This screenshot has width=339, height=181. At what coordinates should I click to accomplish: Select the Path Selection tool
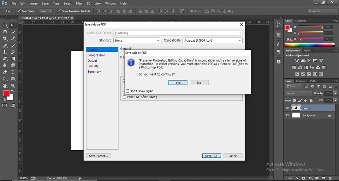coord(5,79)
